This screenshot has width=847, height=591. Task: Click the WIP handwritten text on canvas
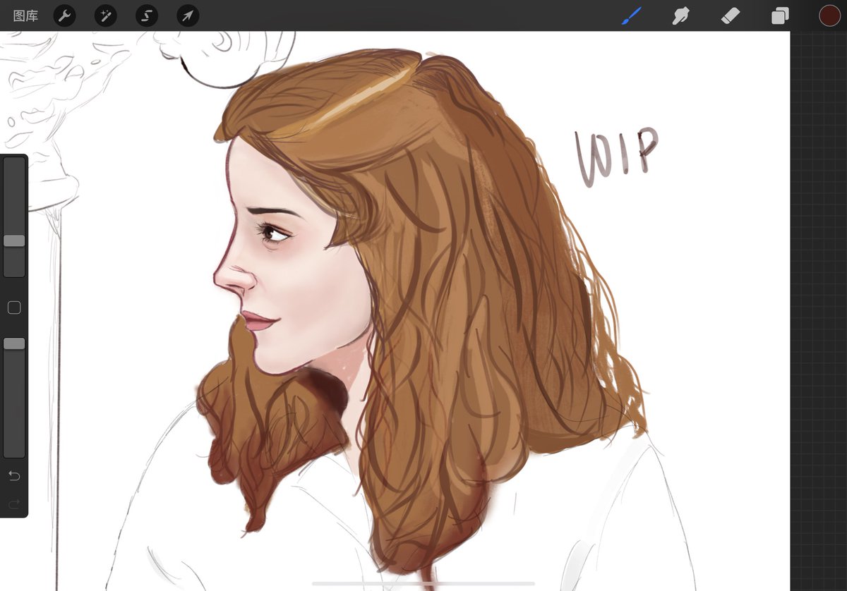pos(615,156)
